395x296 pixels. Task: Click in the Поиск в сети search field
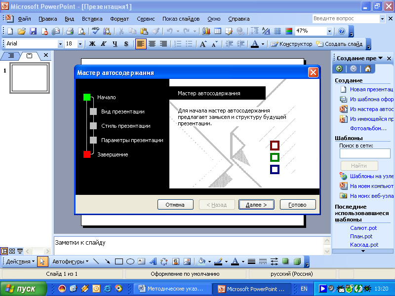(x=365, y=153)
